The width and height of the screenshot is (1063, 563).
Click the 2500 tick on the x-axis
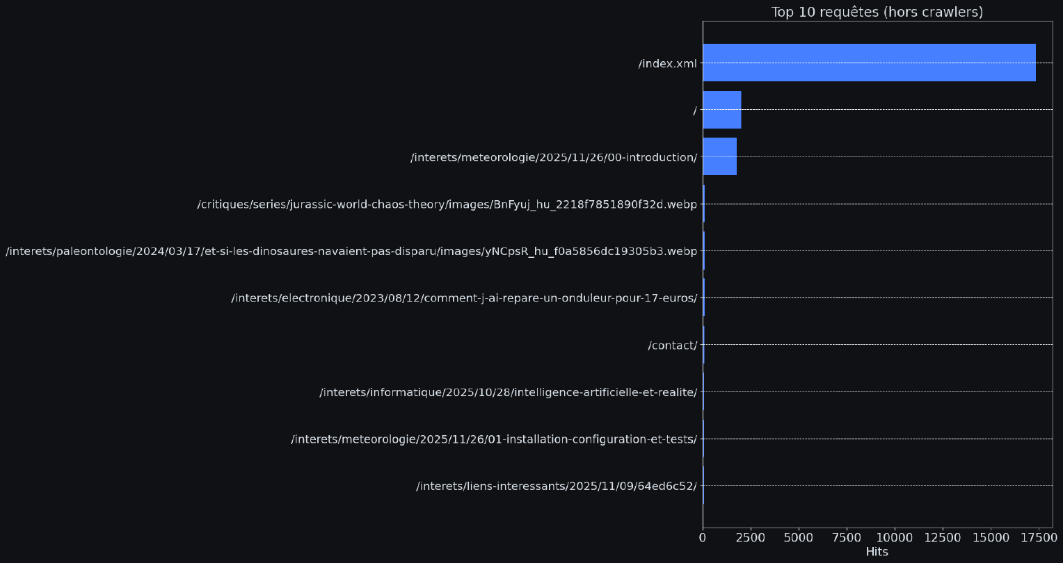pos(750,537)
